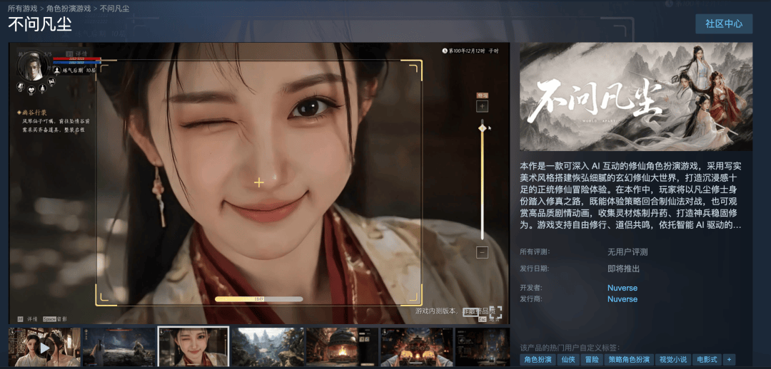This screenshot has width=771, height=369.
Task: Select the glowing cauldron screenshot thumbnail
Action: pos(417,348)
